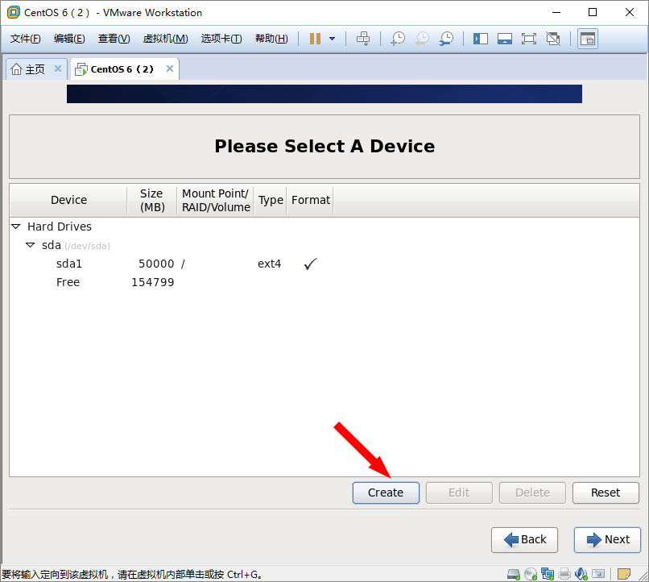
Task: Open the 虚拟机(M) menu
Action: 165,39
